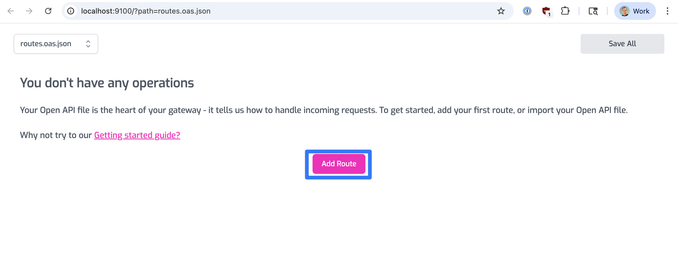Screen dimensions: 678x272
Task: Click the "Why not try to our" text
Action: (x=56, y=135)
